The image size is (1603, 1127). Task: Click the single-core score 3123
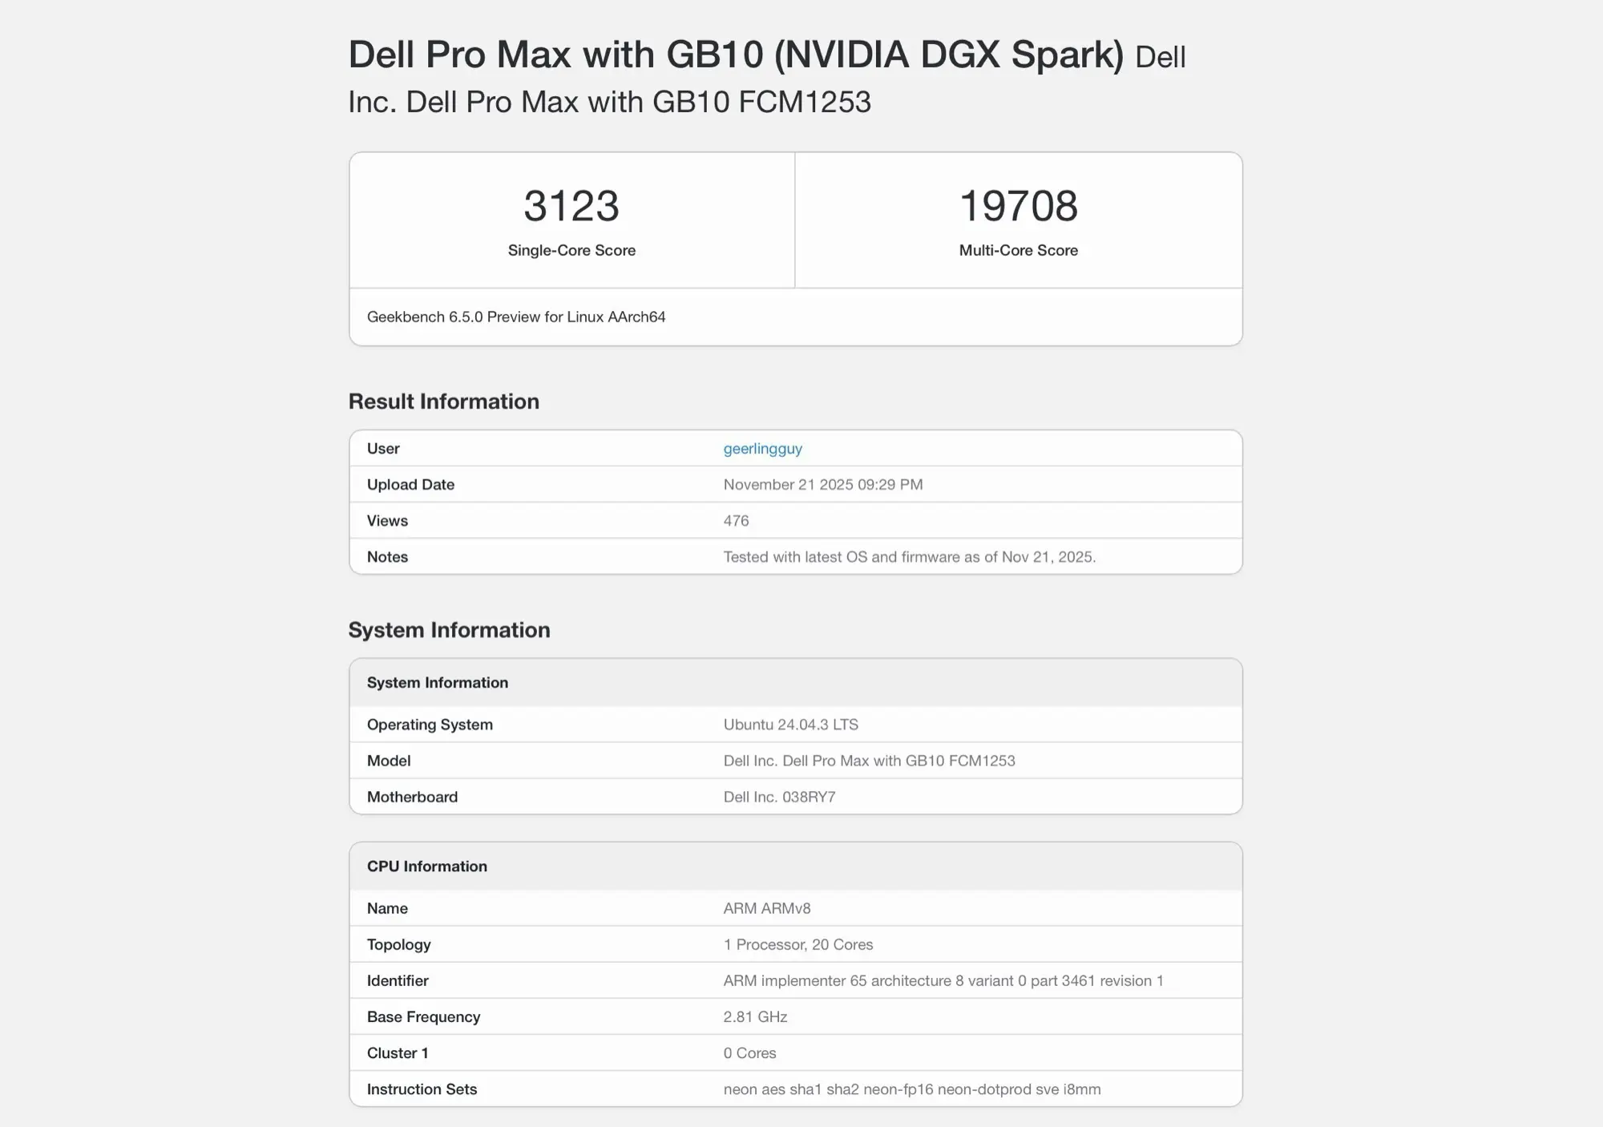(571, 206)
